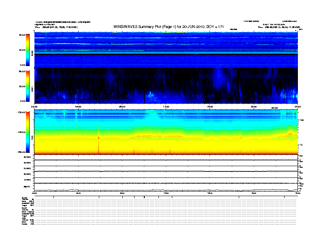Click the RAD2 status block heading
The image size is (321, 248).
[25, 198]
